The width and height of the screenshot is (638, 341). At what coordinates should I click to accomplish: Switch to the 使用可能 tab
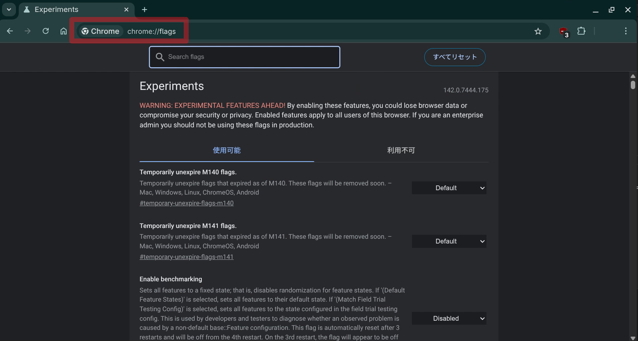pos(226,150)
